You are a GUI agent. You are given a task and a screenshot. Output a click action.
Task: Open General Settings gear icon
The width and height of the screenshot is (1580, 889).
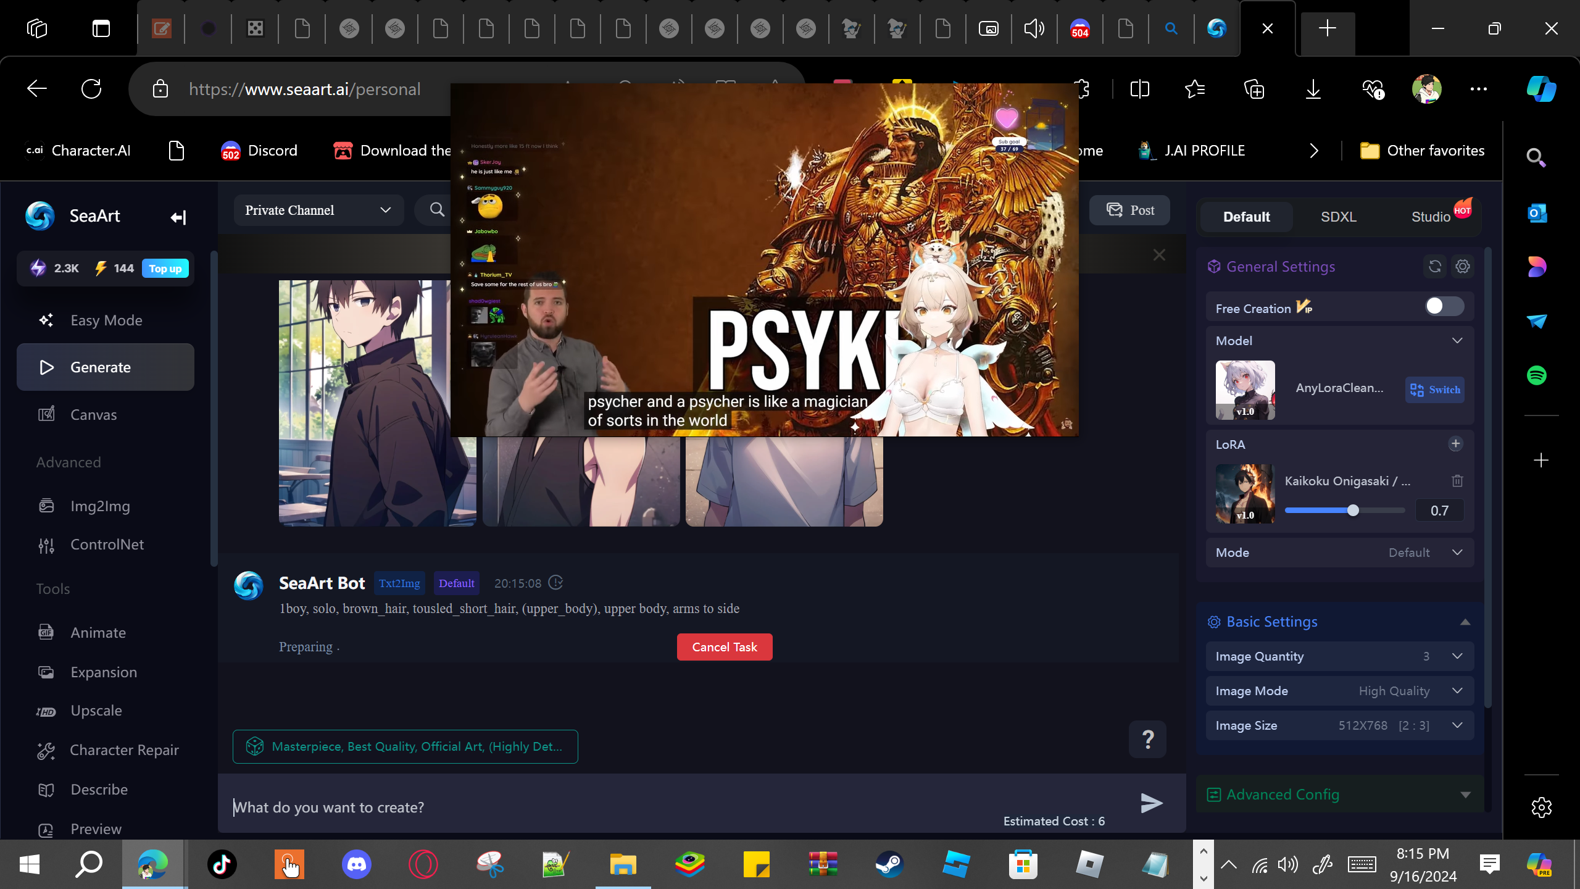tap(1463, 267)
